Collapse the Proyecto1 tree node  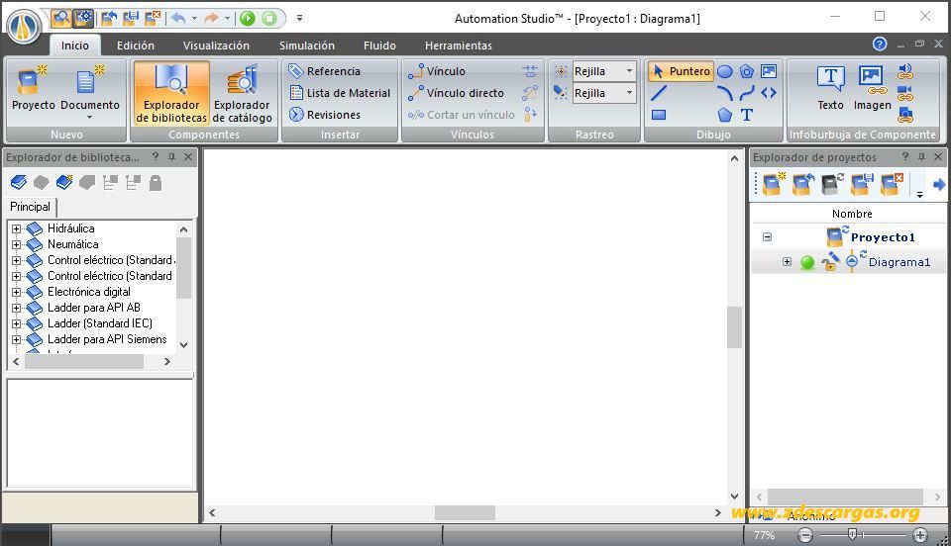pyautogui.click(x=767, y=236)
